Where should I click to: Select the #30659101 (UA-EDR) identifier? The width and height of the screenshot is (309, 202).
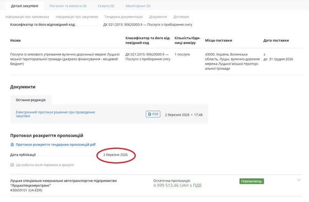26,190
